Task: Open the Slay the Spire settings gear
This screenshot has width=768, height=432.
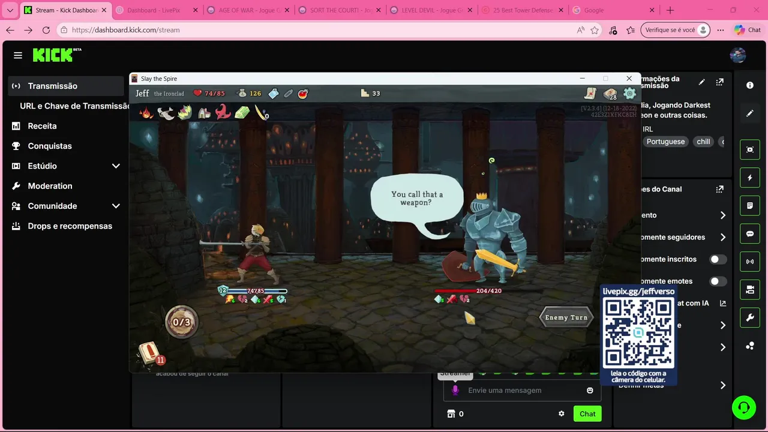Action: click(629, 93)
